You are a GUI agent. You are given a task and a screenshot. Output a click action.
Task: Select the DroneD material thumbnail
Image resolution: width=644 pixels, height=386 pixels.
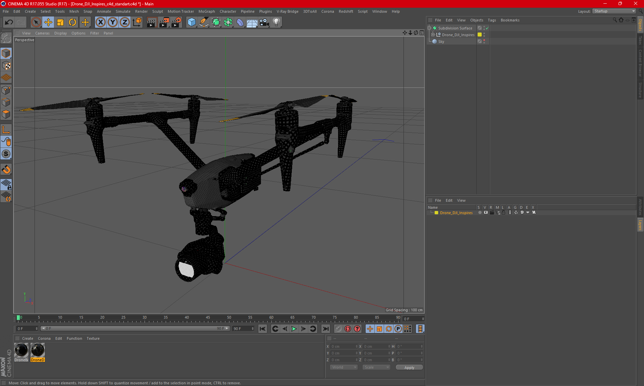point(38,352)
